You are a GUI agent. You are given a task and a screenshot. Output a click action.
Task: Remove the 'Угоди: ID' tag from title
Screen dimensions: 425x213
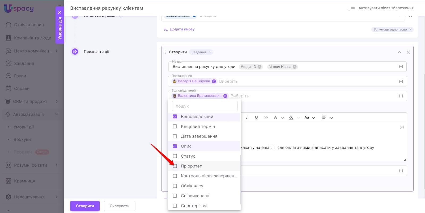coord(260,67)
